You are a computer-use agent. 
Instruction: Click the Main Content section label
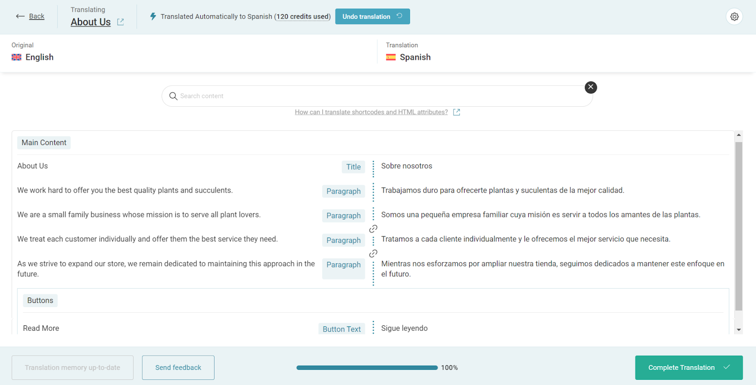(44, 143)
